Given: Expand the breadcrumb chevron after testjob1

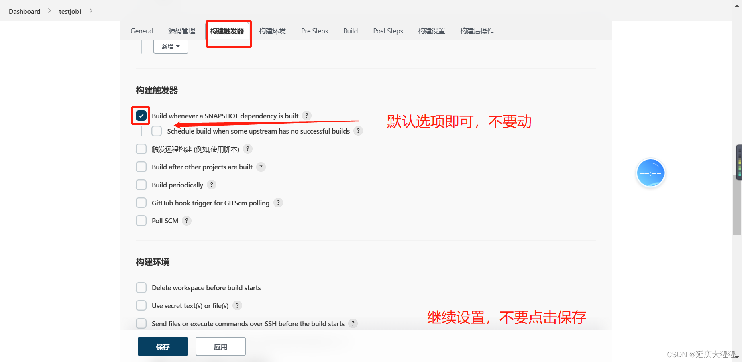Looking at the screenshot, I should [91, 11].
